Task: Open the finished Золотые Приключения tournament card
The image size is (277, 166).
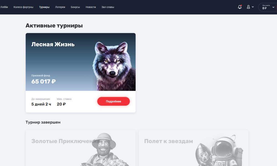Action: click(81, 148)
